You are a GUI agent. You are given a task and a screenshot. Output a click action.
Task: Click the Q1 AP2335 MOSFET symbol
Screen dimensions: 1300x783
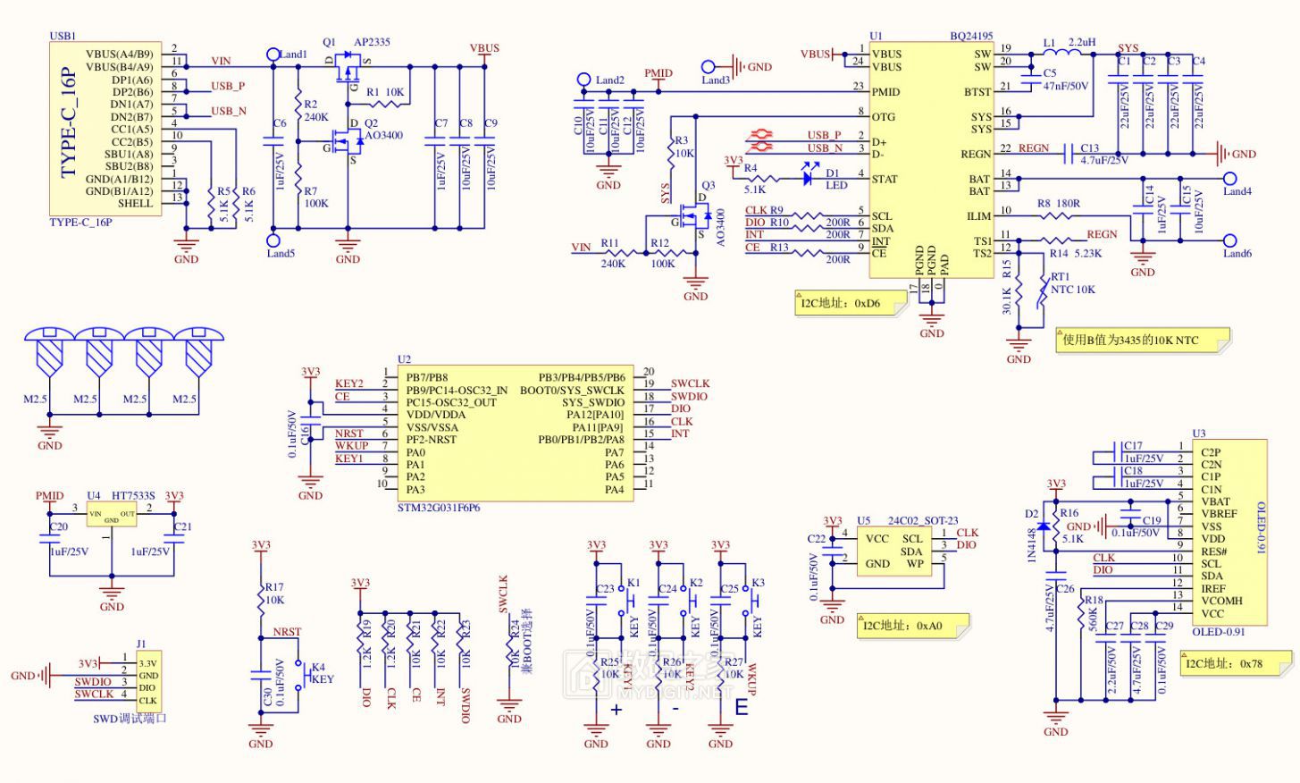[x=347, y=70]
